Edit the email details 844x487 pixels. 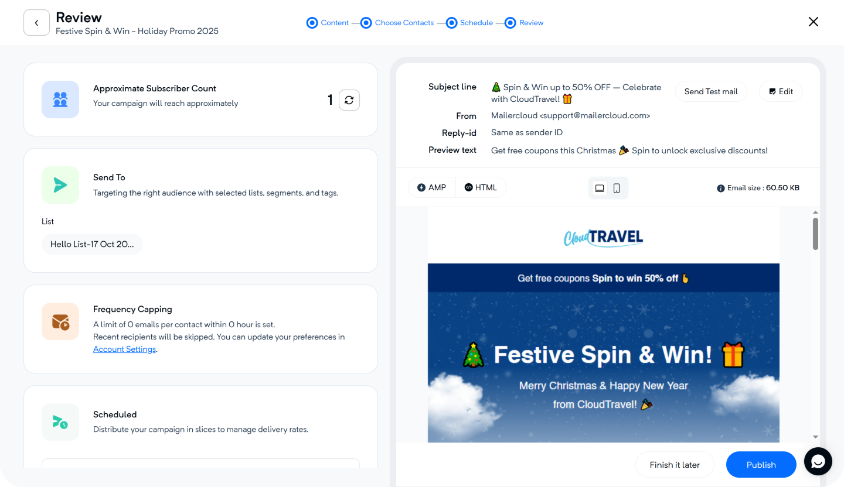781,91
